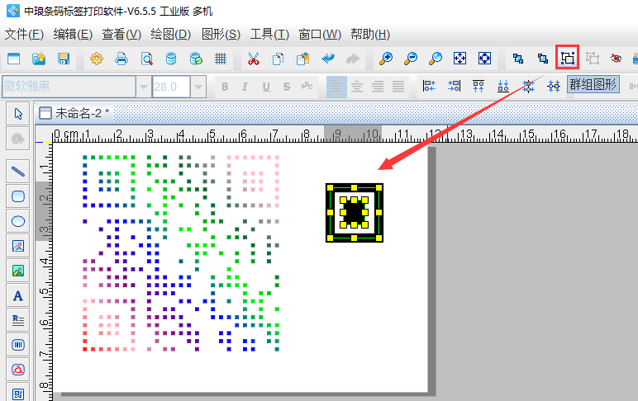Image resolution: width=638 pixels, height=401 pixels.
Task: Open the 文件(F) menu
Action: click(24, 35)
